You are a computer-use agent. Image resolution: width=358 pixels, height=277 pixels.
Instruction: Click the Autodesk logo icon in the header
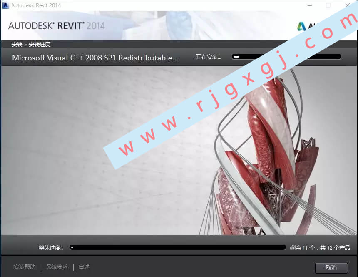[x=301, y=26]
